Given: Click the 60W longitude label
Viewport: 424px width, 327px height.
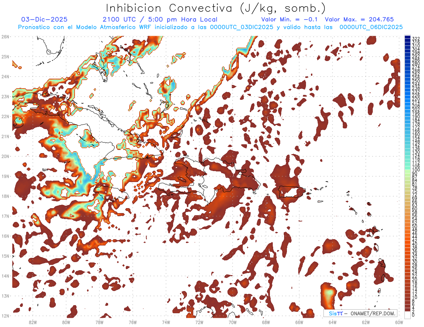Looking at the screenshot, I should (399, 322).
